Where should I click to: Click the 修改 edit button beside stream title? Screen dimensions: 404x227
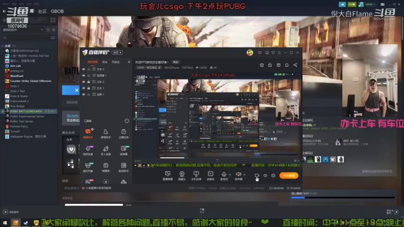click(176, 62)
